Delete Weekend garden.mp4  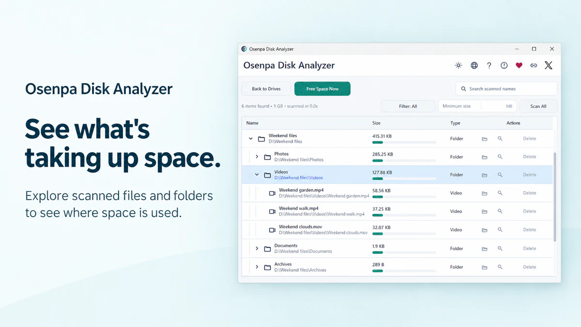click(x=530, y=193)
